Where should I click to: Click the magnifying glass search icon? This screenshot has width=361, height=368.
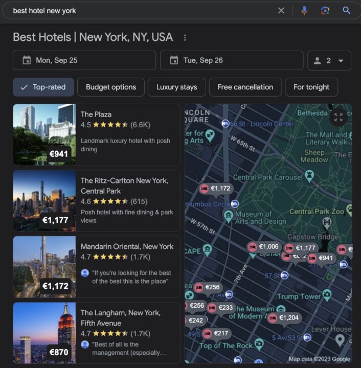click(x=347, y=11)
